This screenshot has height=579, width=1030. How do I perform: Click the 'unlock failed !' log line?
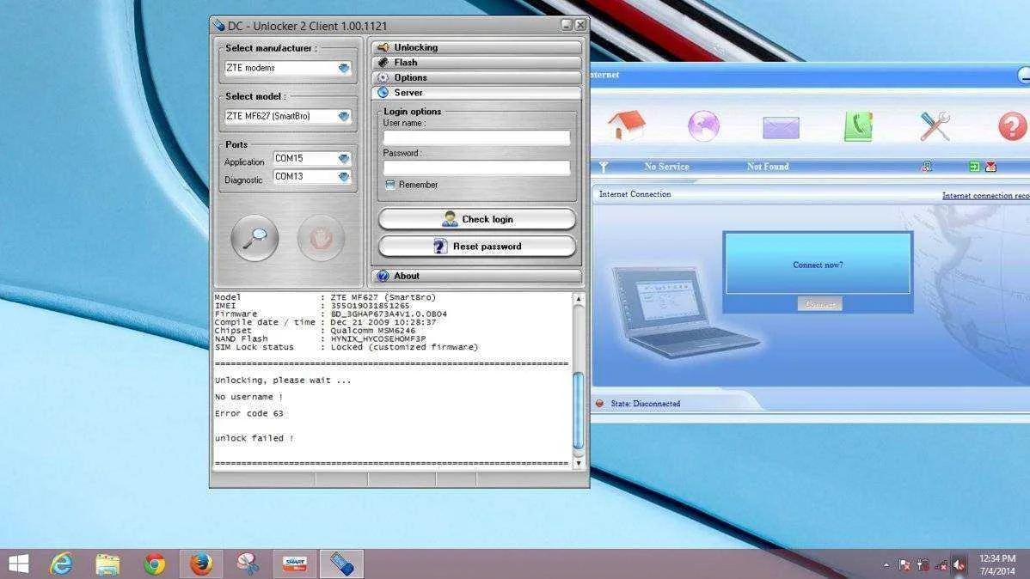click(x=254, y=438)
